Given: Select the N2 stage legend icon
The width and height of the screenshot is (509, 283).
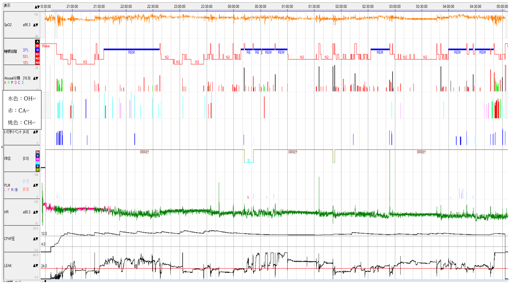Looking at the screenshot, I should click(x=37, y=58).
